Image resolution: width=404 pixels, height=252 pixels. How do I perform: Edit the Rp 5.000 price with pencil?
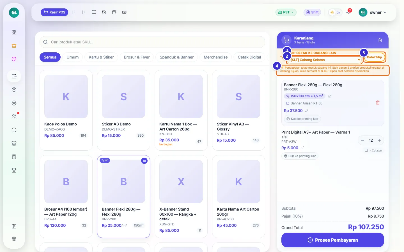302,148
